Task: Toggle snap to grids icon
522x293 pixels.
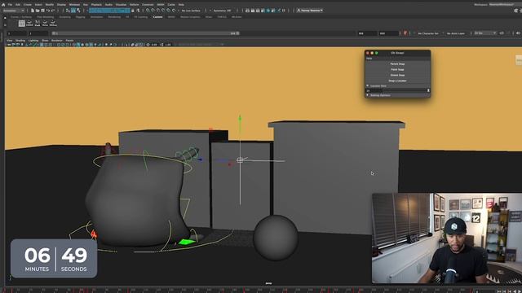Action: [148, 11]
